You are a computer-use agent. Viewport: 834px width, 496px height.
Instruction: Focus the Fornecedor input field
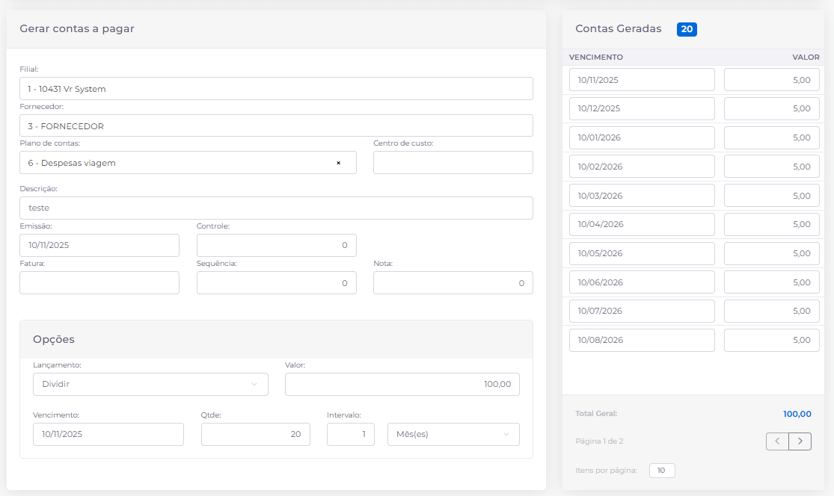coord(276,126)
